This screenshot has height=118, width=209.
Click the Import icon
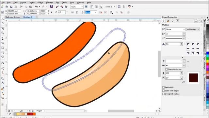(57, 7)
